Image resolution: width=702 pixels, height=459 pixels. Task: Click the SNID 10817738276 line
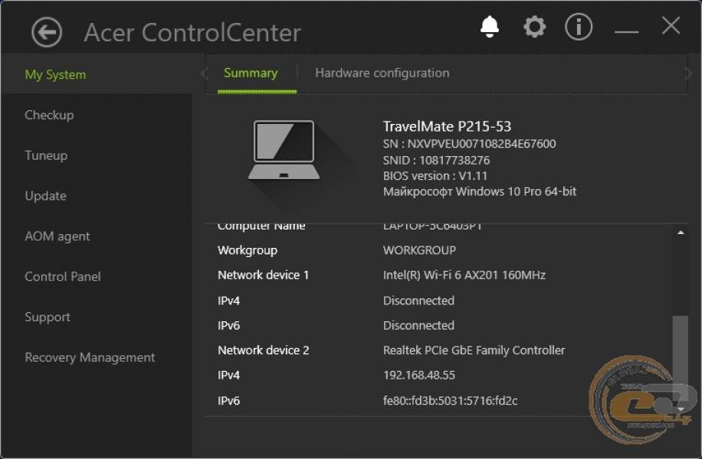[436, 160]
